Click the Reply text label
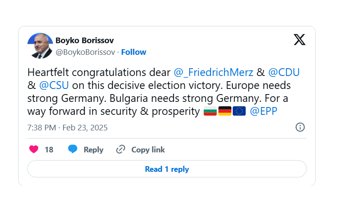343x199 pixels. click(x=93, y=150)
